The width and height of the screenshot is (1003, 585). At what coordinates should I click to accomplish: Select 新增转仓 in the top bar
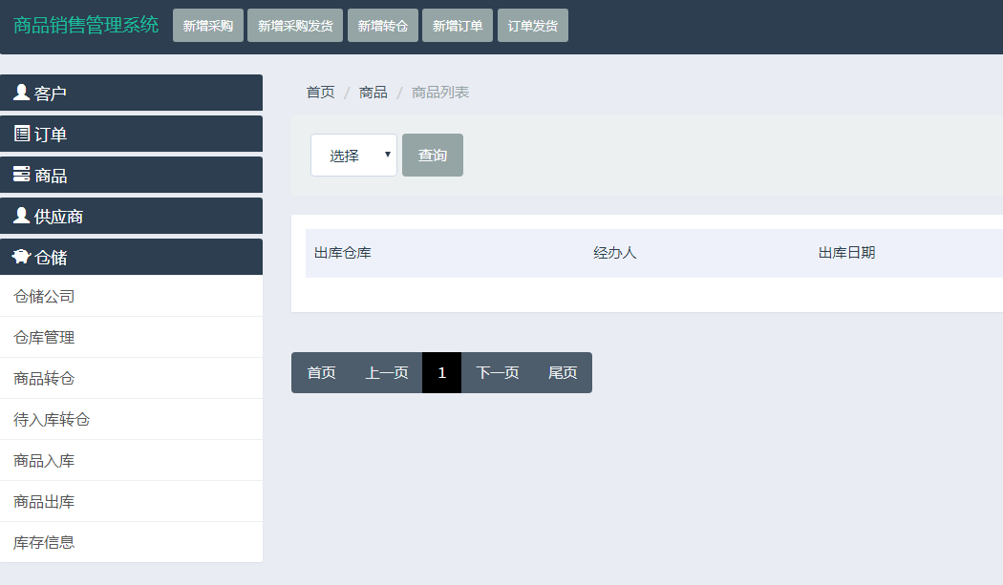[383, 26]
